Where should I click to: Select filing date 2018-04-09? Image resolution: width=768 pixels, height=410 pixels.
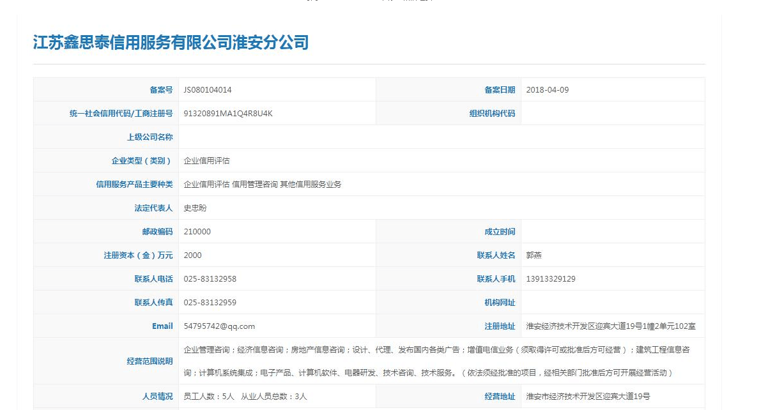tap(548, 90)
